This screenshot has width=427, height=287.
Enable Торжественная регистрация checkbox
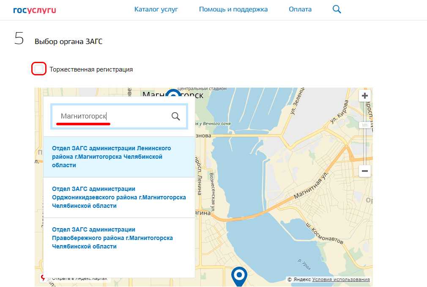[39, 69]
